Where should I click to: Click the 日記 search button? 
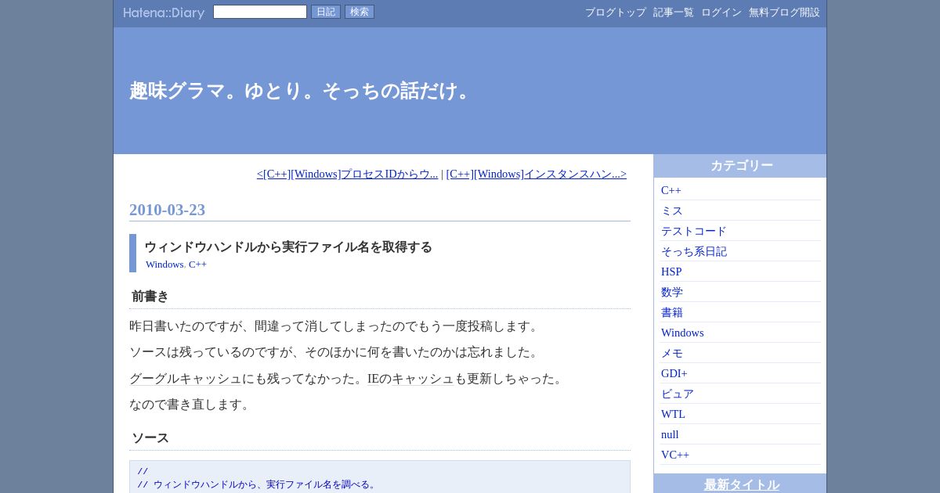click(326, 12)
